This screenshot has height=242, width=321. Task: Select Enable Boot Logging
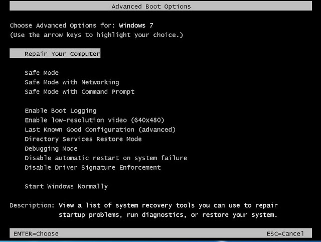point(60,111)
